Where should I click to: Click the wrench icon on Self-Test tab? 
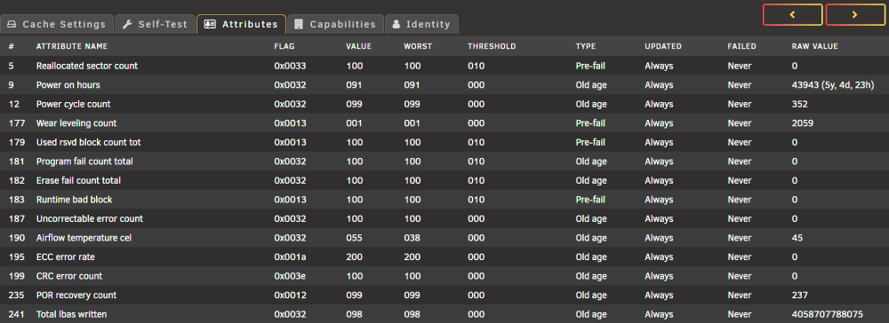[127, 24]
